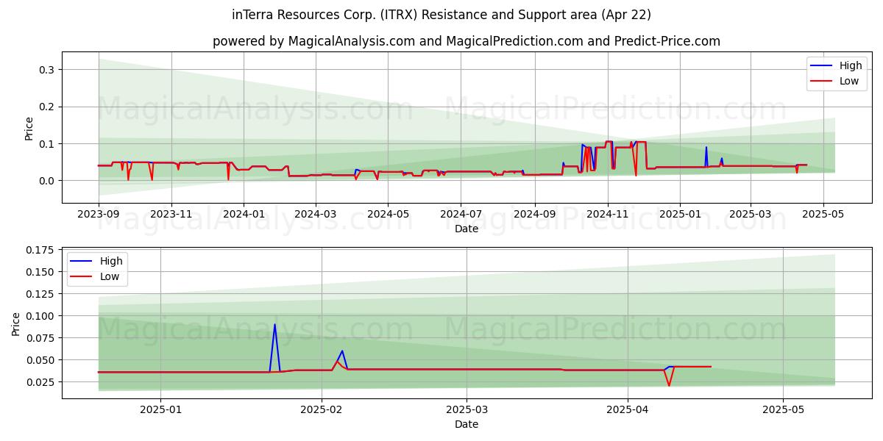Click the 'Price' axis label of the bottom chart
The image size is (883, 441).
pyautogui.click(x=17, y=324)
